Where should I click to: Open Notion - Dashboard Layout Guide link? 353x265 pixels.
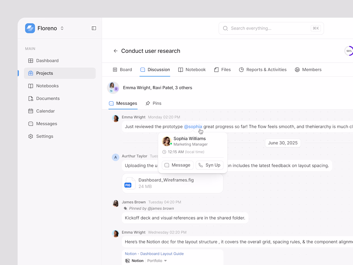coord(154,254)
